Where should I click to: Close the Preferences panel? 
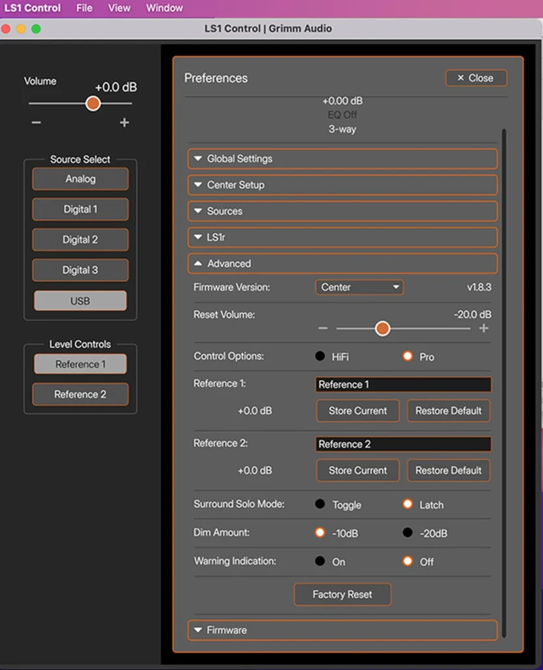(x=476, y=79)
